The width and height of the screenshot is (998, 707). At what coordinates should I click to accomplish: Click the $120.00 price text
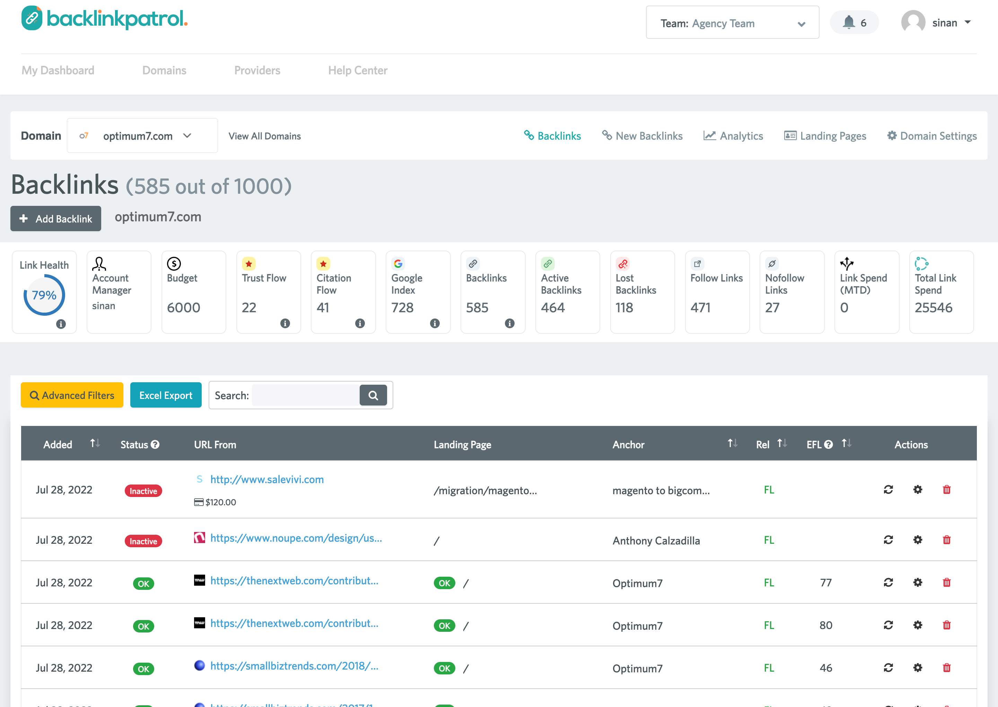tap(221, 503)
